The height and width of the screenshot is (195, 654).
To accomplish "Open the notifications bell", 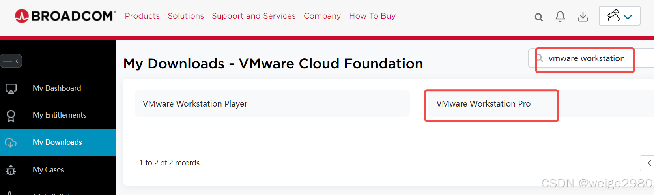I will 560,16.
